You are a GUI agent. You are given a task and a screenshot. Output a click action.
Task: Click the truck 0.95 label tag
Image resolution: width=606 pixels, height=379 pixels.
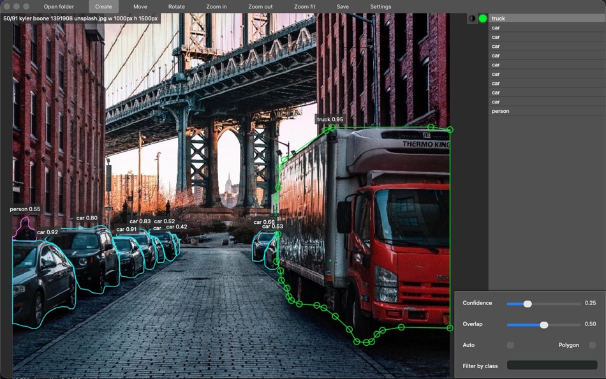click(x=330, y=119)
